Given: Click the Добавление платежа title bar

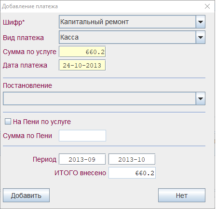Looking at the screenshot, I should 103,6.
